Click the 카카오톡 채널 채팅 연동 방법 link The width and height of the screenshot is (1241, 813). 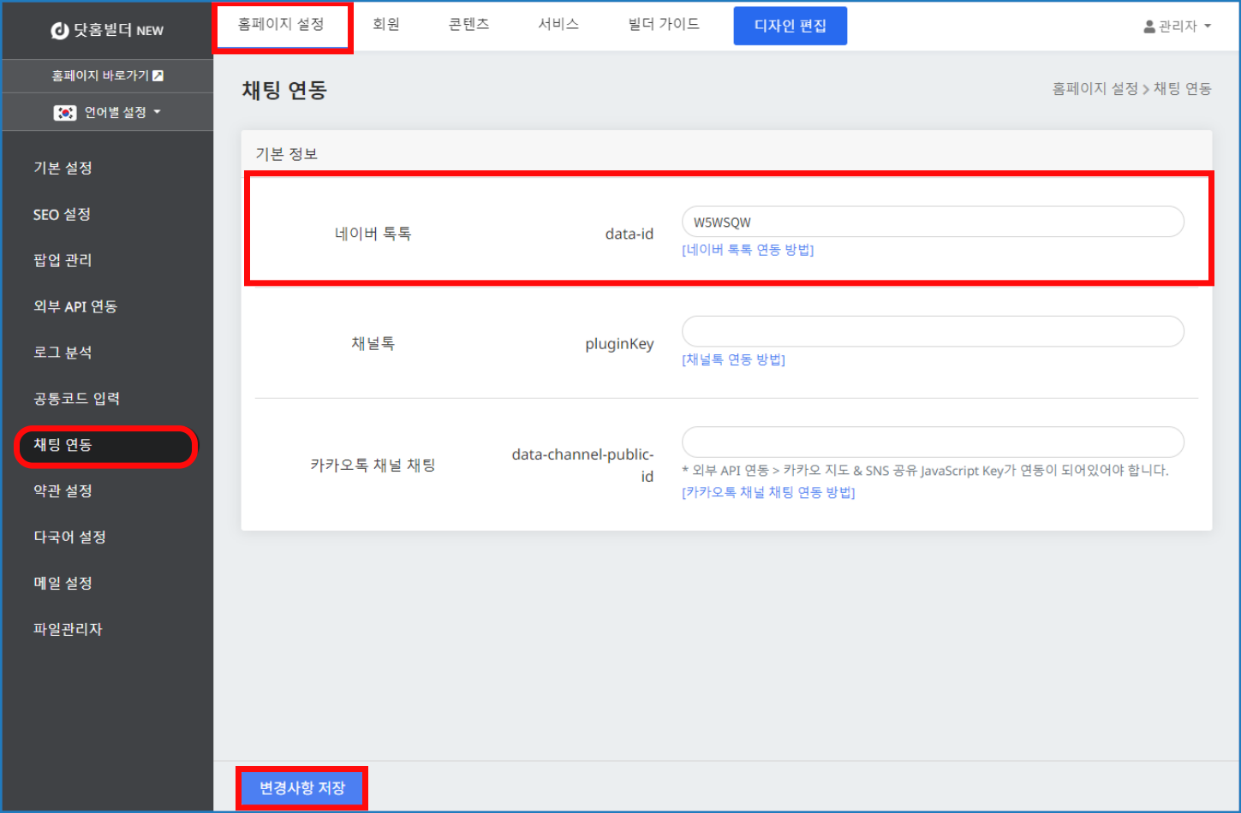[x=768, y=492]
